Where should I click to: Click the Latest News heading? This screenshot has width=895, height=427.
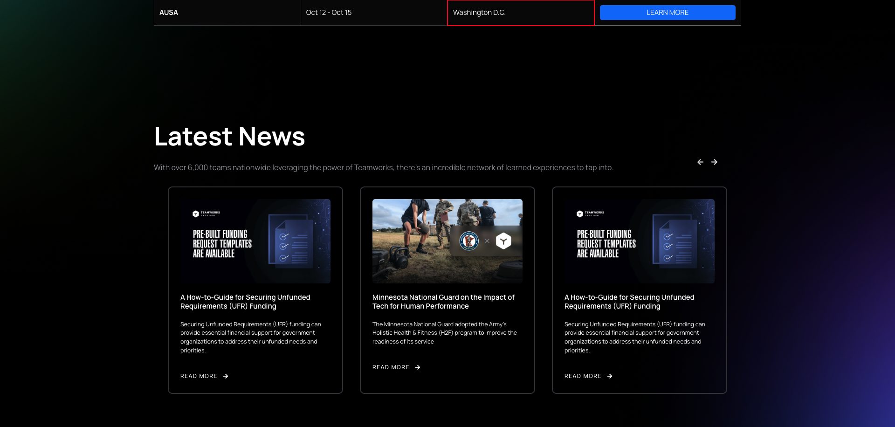click(x=230, y=136)
